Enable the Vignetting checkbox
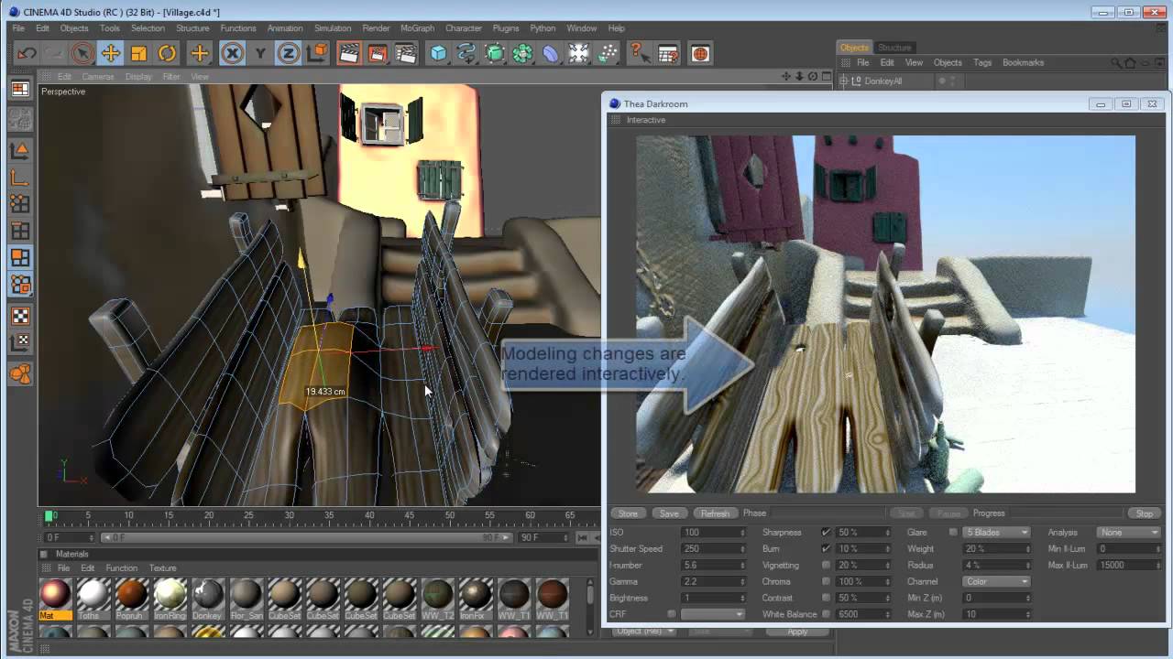The height and width of the screenshot is (659, 1173). 826,566
